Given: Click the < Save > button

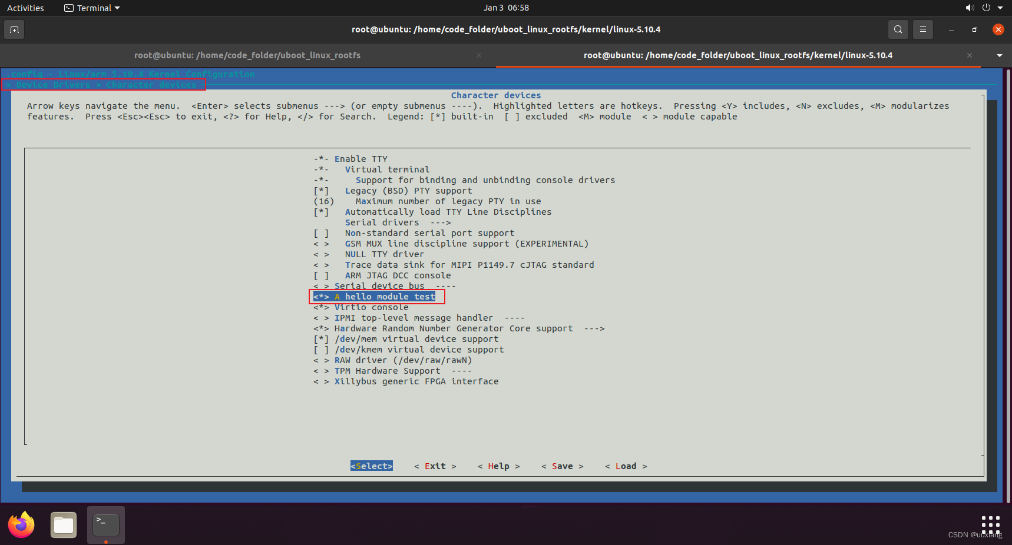Looking at the screenshot, I should click(563, 466).
